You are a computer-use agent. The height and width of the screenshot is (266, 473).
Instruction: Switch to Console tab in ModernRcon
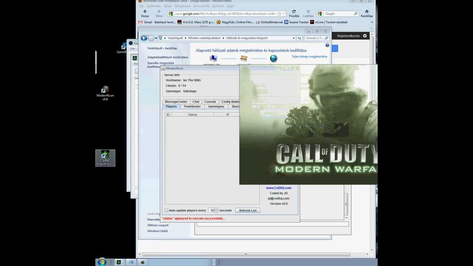point(210,102)
